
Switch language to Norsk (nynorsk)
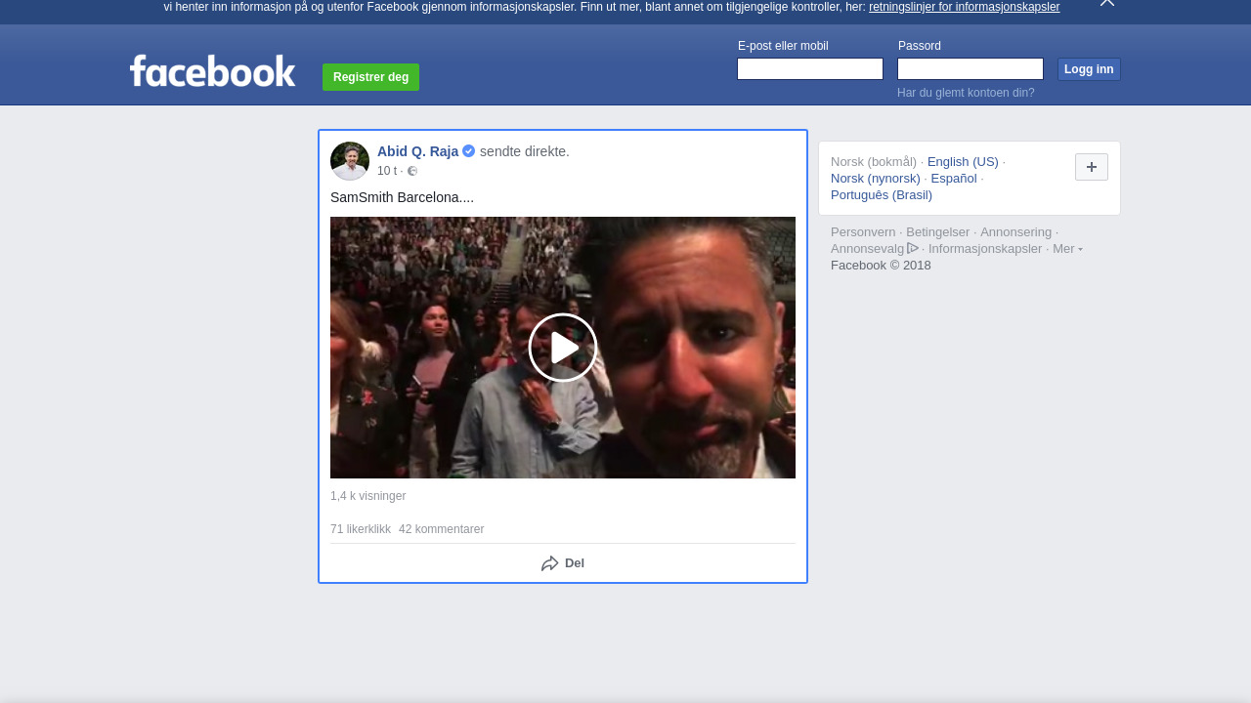tap(876, 179)
